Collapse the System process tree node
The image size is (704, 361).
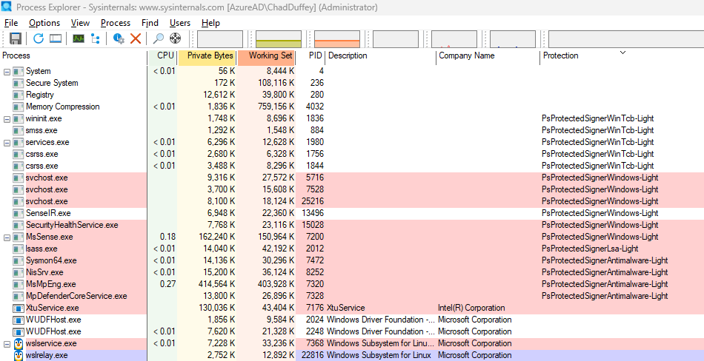pos(7,71)
